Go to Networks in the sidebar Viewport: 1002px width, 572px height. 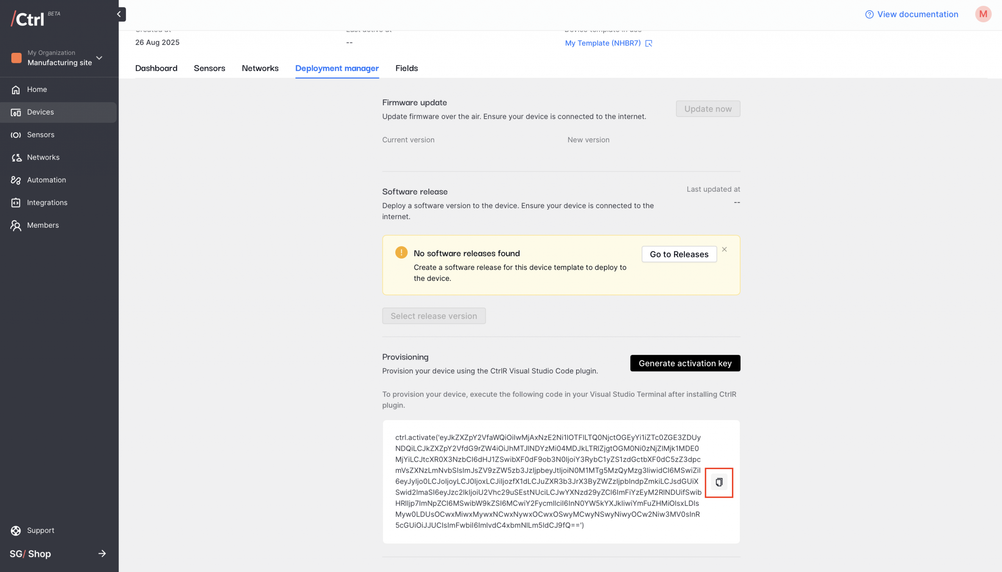coord(43,157)
